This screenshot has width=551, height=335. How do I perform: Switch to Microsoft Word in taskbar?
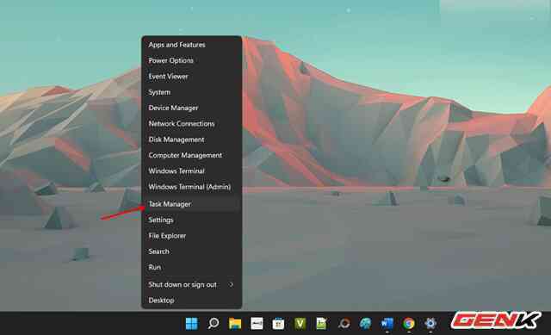pos(387,324)
